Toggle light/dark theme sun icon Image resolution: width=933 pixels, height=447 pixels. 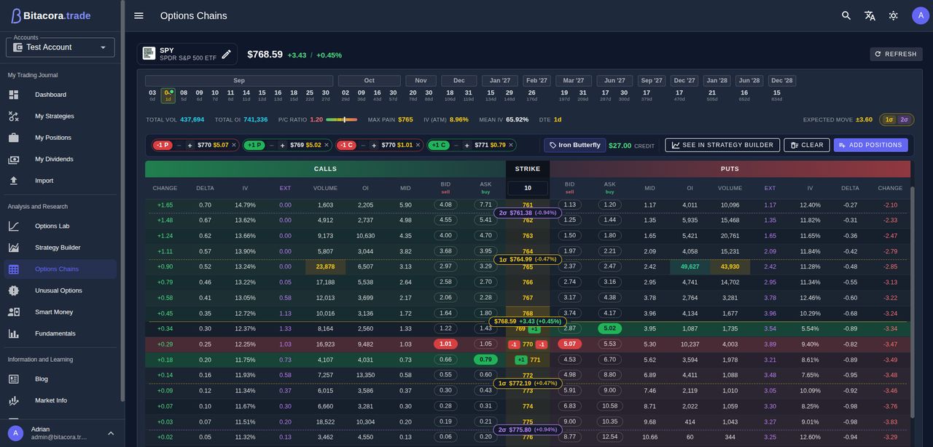[x=894, y=15]
